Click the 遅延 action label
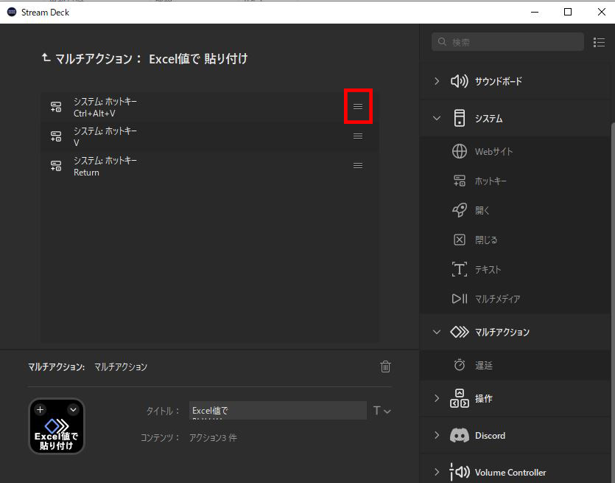The height and width of the screenshot is (483, 615). [484, 366]
